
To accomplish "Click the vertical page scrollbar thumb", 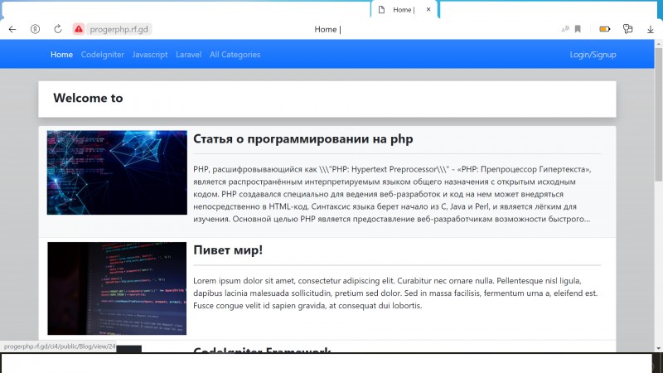I will (x=658, y=114).
